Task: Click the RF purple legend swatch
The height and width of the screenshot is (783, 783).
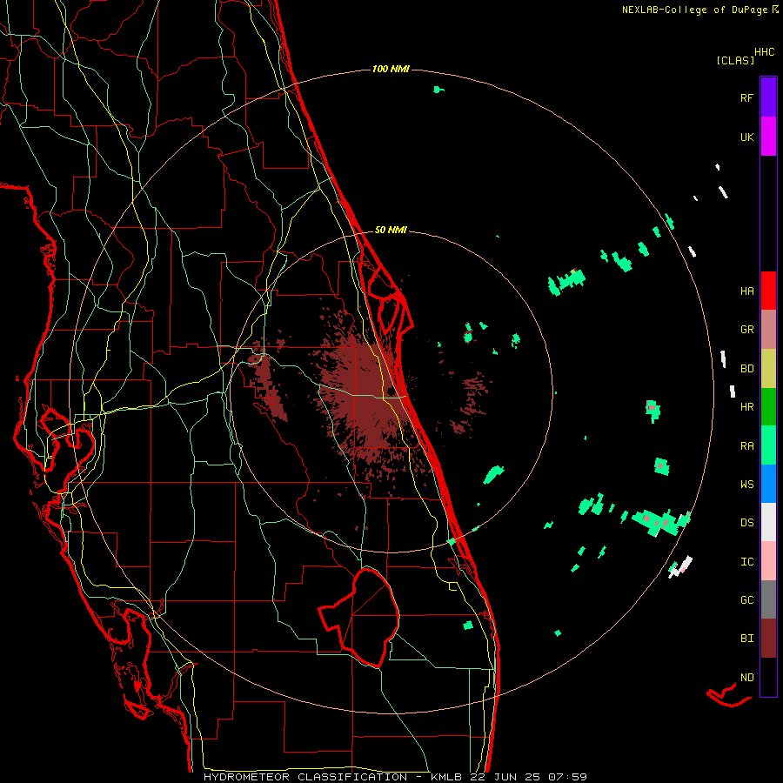Action: pos(768,97)
